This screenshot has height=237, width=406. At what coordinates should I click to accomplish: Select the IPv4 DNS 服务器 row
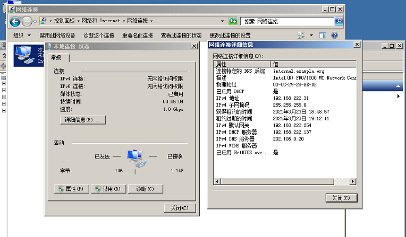285,139
